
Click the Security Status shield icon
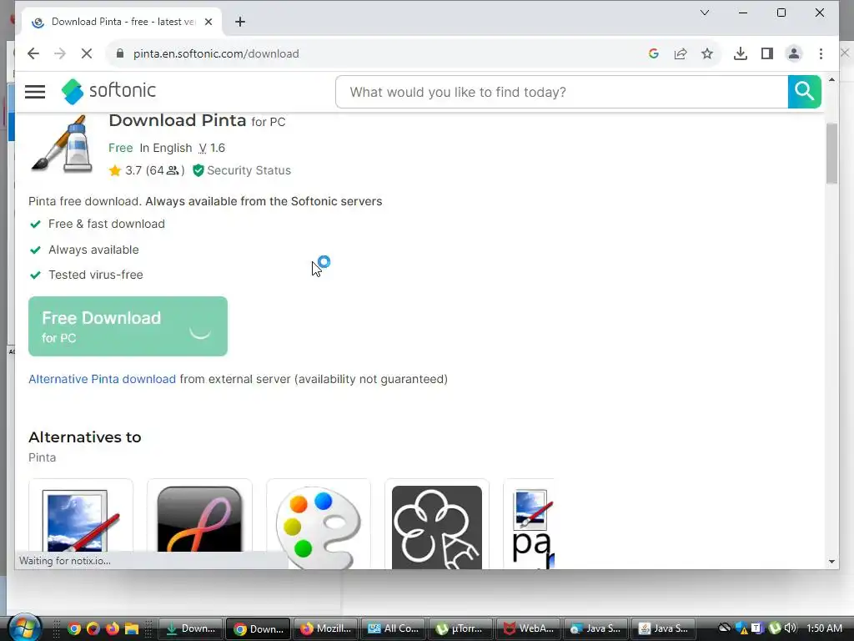click(x=198, y=170)
